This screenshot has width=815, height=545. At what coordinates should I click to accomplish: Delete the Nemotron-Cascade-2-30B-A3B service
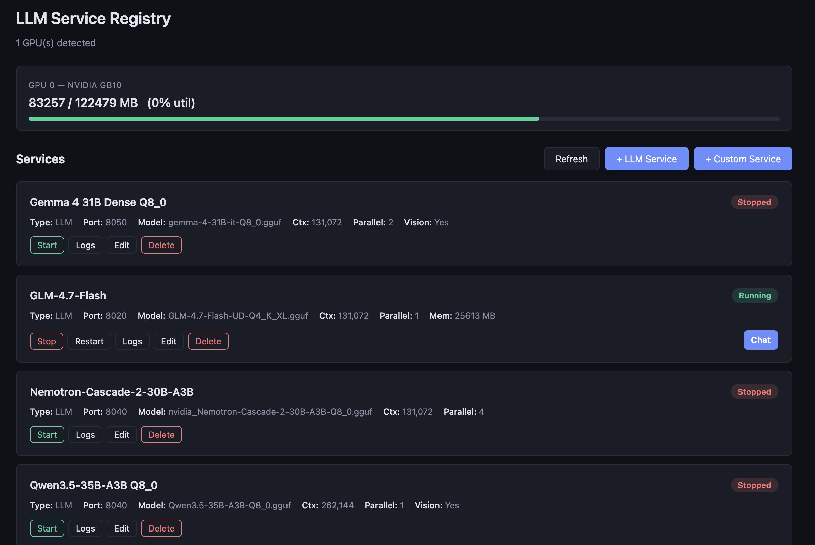[x=161, y=434]
